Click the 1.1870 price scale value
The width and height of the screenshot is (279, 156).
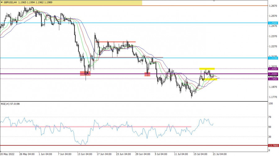click(x=273, y=87)
